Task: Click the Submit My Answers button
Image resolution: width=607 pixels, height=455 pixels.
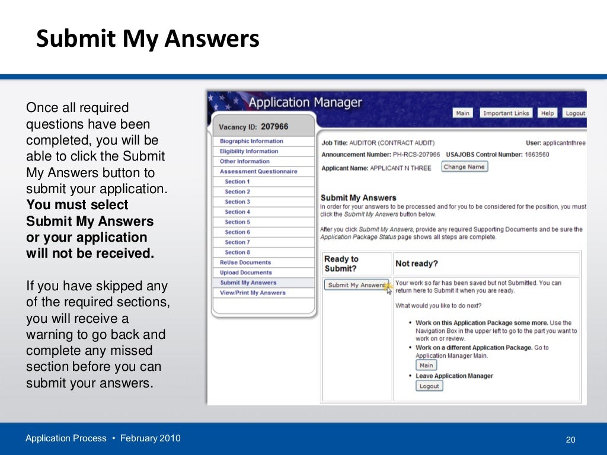Action: click(356, 285)
